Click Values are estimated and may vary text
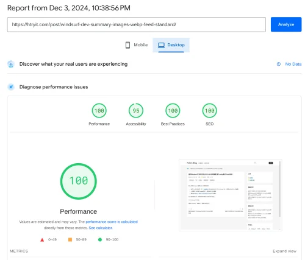This screenshot has height=260, width=305. coord(48,222)
